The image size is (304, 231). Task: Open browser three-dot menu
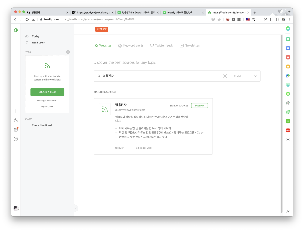(x=289, y=20)
